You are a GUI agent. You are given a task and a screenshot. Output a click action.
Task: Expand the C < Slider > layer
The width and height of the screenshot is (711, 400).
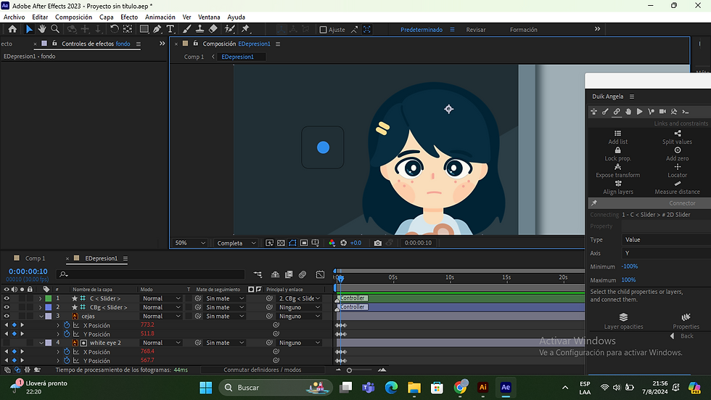41,298
